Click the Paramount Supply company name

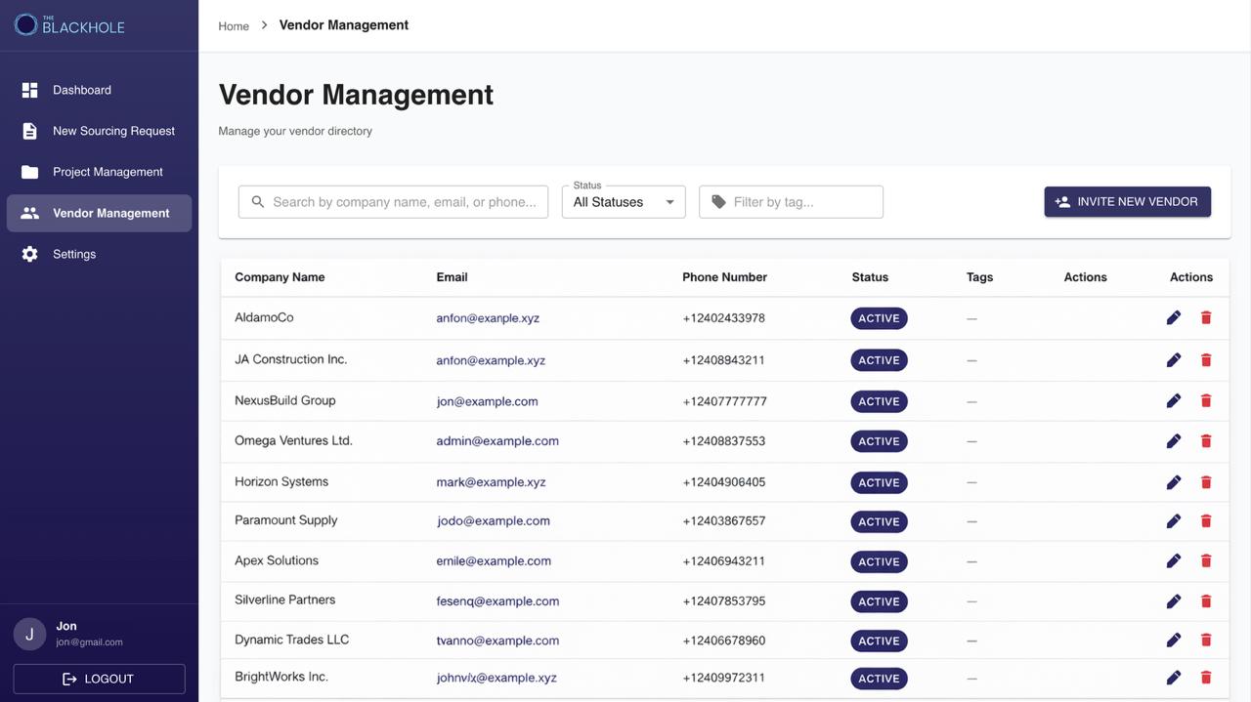coord(286,520)
